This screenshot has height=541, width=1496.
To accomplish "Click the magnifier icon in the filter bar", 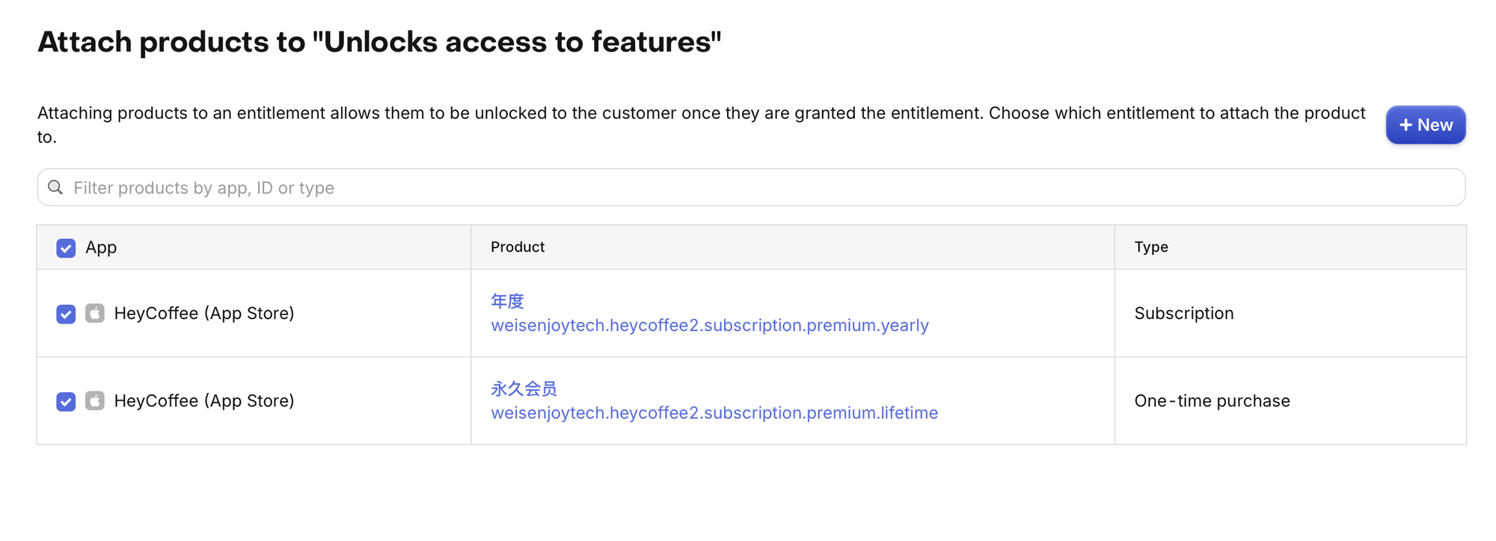I will pyautogui.click(x=55, y=188).
